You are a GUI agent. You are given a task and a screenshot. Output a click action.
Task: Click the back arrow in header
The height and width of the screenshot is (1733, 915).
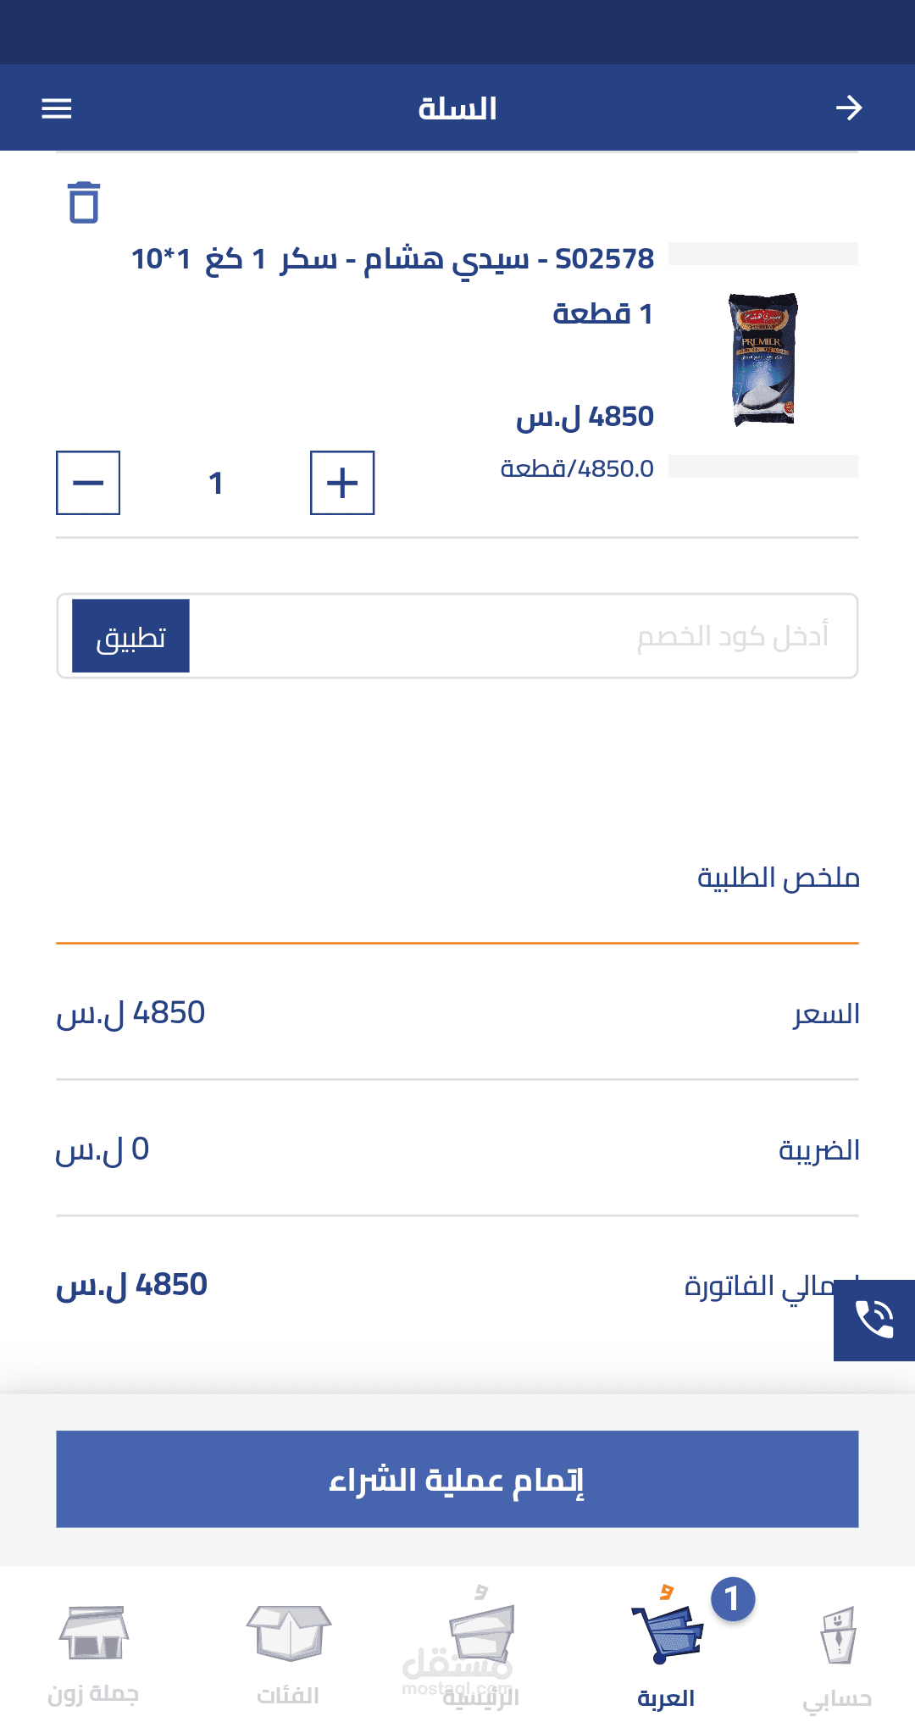point(848,108)
